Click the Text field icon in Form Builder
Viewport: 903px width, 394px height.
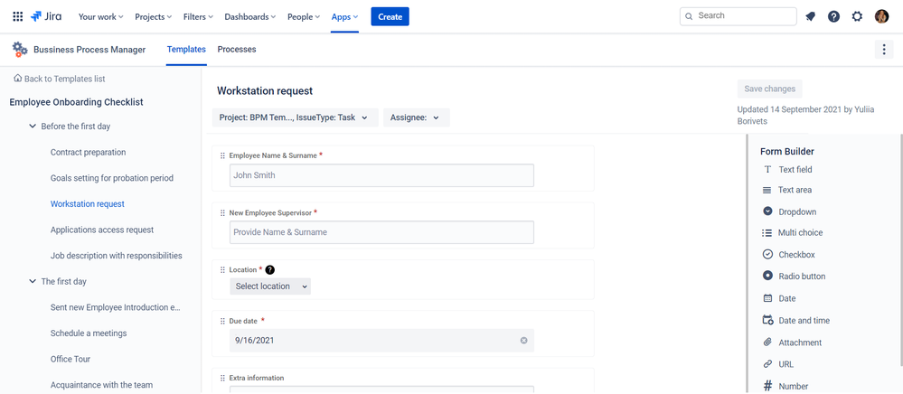click(767, 169)
